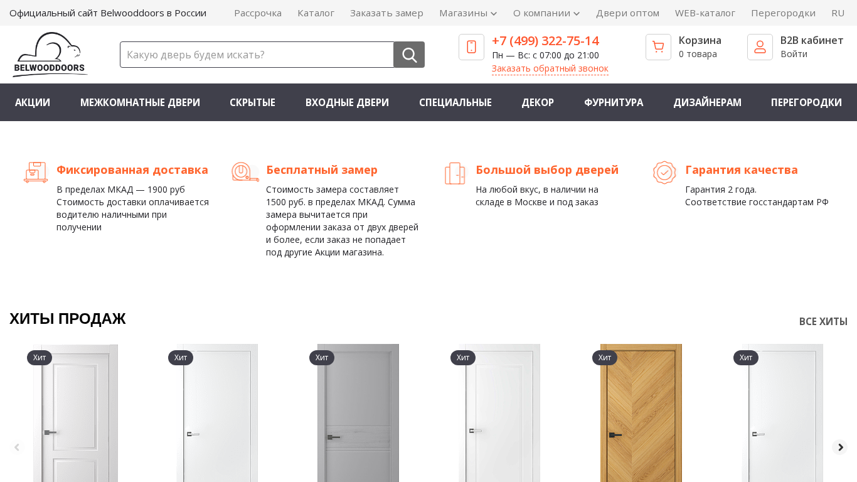Open the oak chevron door thumbnail
Image resolution: width=857 pixels, height=482 pixels.
click(x=641, y=413)
